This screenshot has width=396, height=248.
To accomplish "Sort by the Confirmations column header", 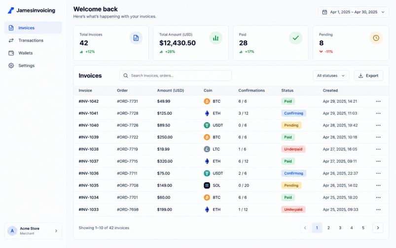I will coord(252,90).
